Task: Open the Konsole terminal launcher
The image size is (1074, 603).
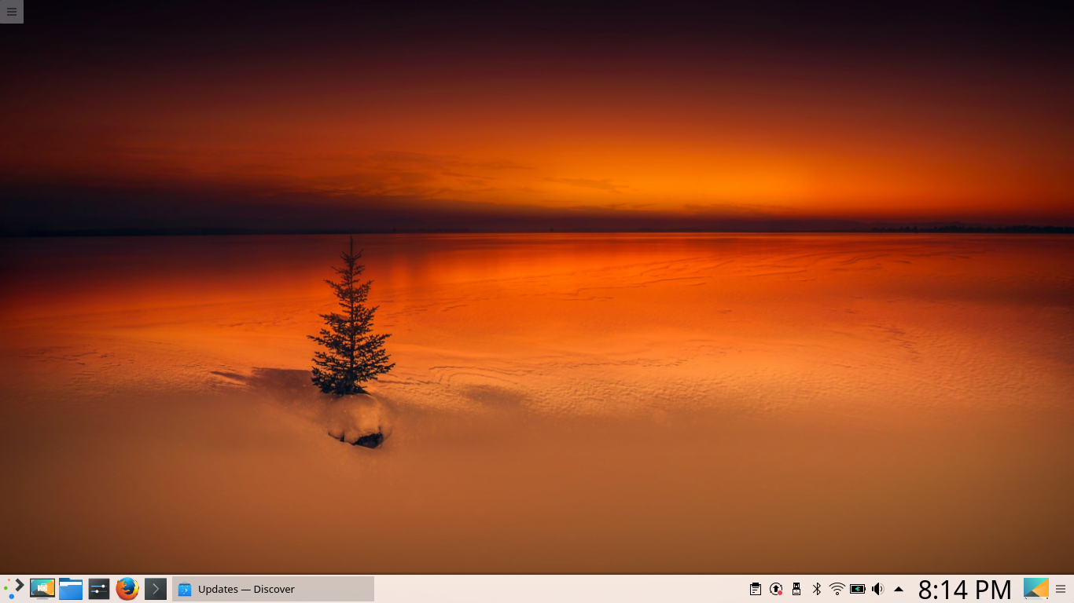Action: 156,589
